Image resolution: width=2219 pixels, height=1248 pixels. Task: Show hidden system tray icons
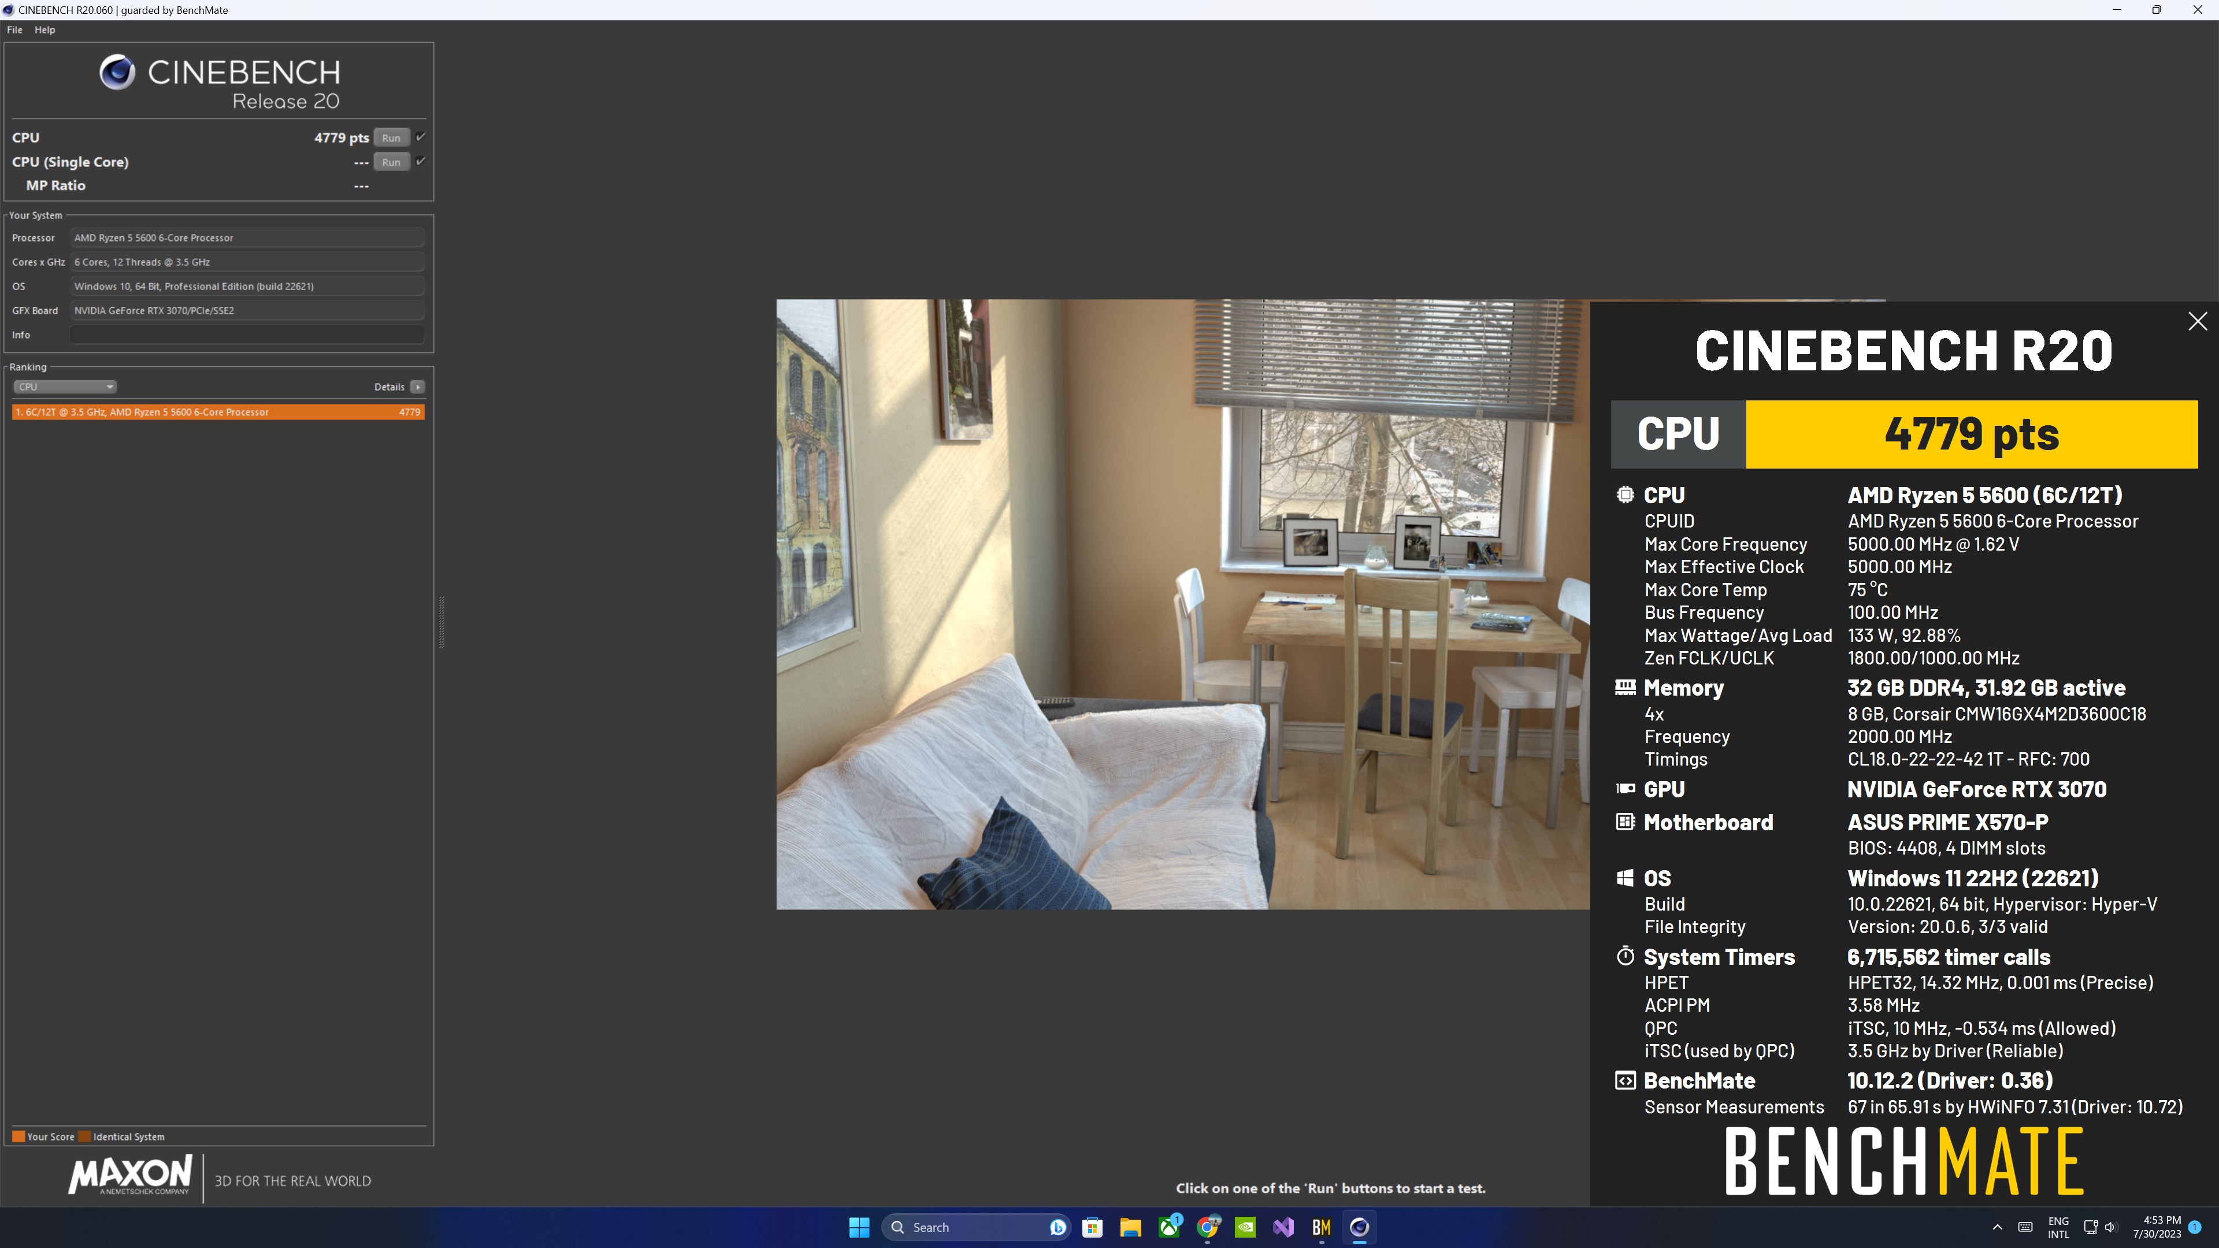point(1998,1227)
